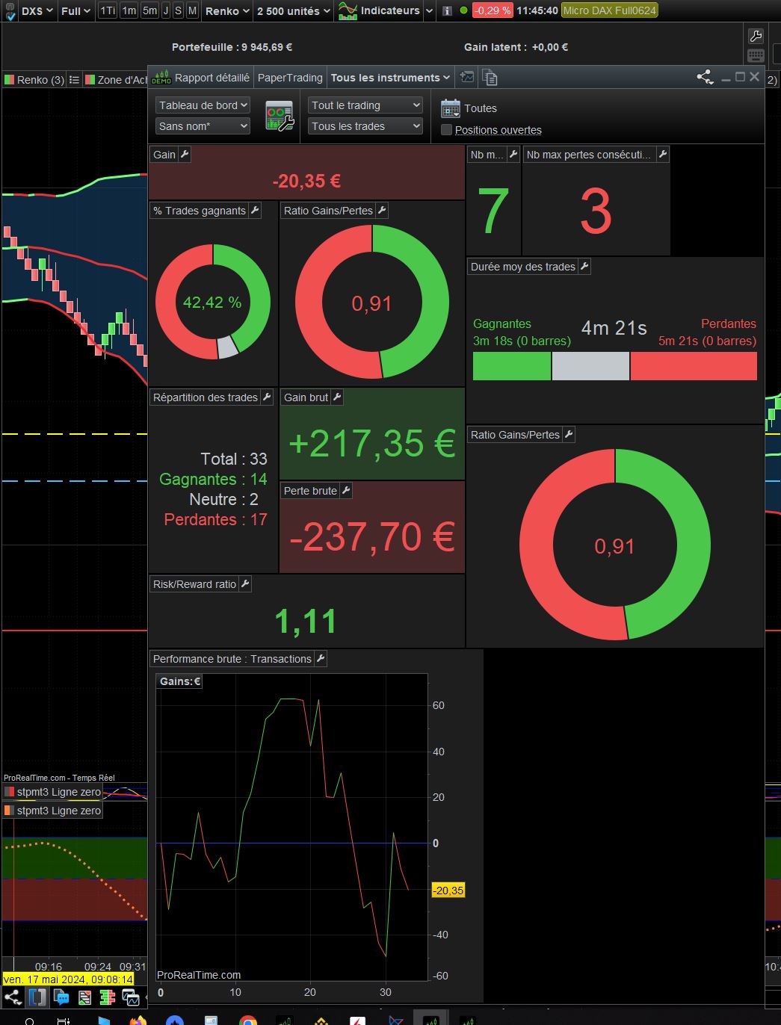
Task: Open Google Chrome from the taskbar
Action: tap(248, 1020)
